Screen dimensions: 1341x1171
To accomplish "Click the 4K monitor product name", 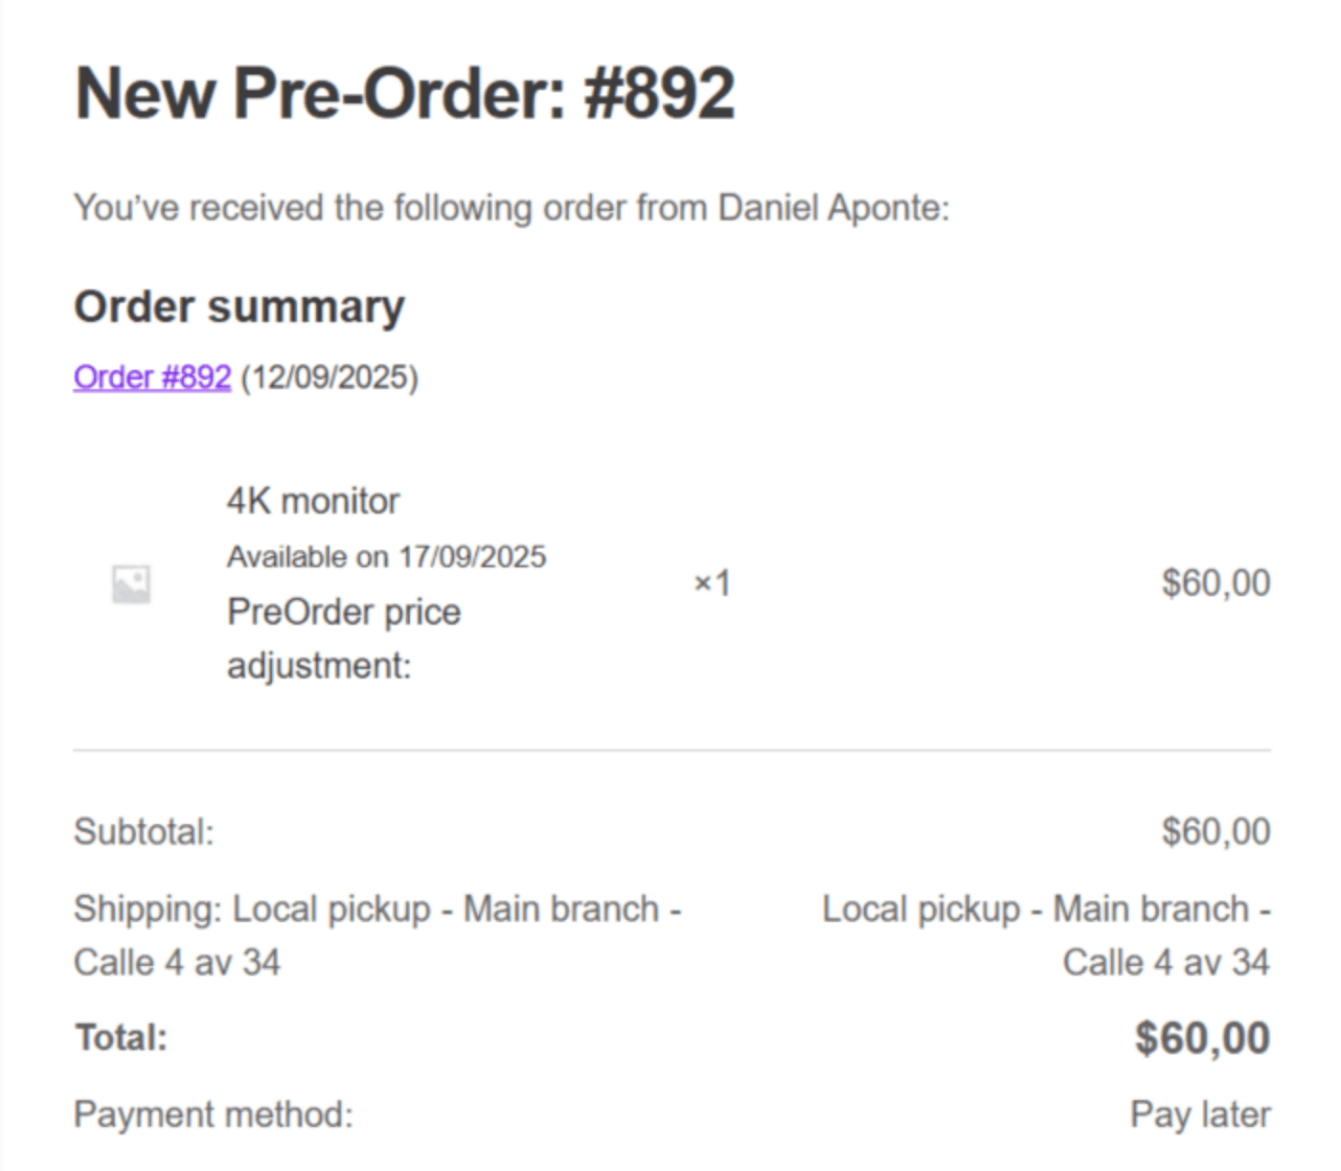I will [312, 501].
